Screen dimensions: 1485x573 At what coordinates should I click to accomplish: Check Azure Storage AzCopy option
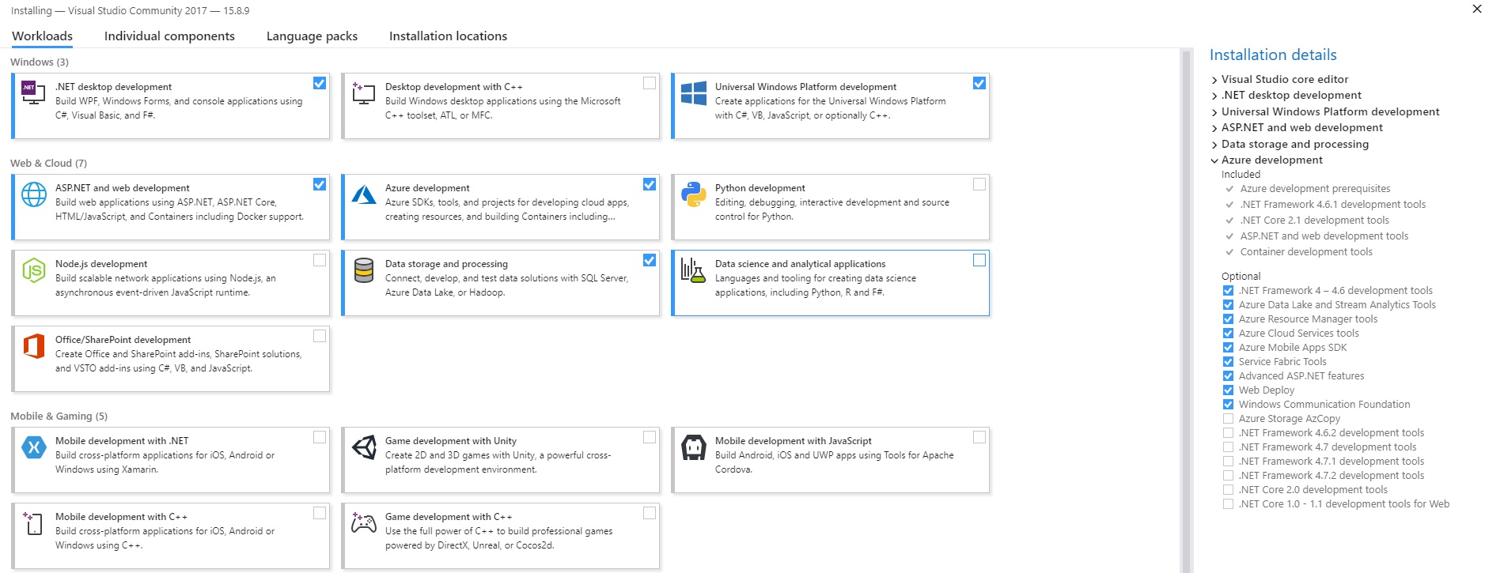click(x=1228, y=419)
